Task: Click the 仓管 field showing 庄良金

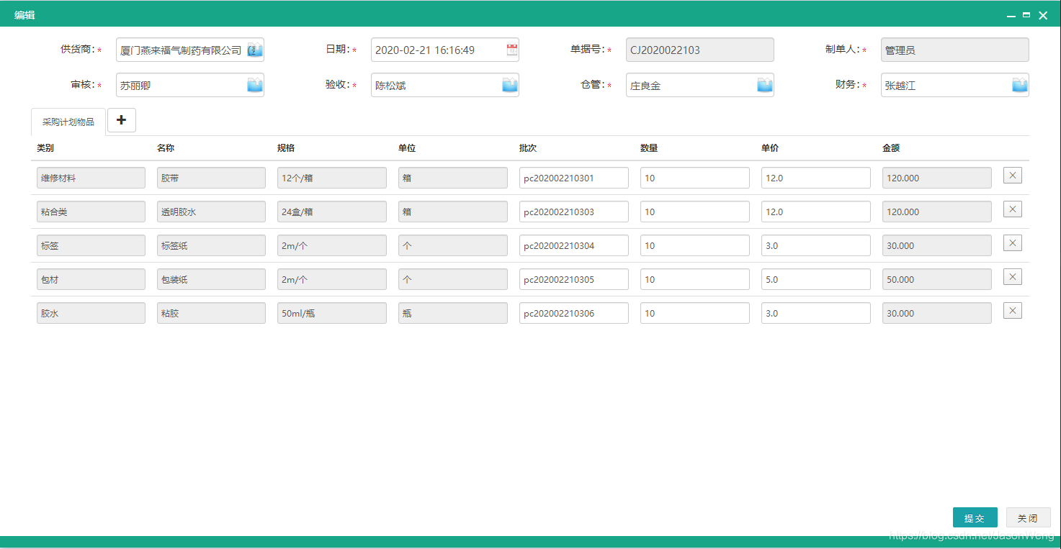Action: tap(700, 85)
